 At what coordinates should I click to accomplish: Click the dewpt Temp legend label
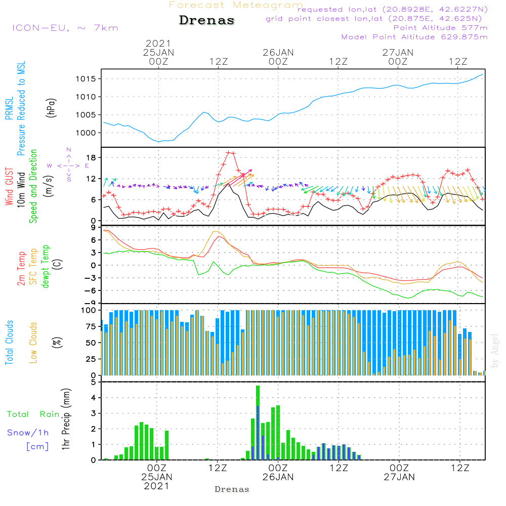coord(45,266)
